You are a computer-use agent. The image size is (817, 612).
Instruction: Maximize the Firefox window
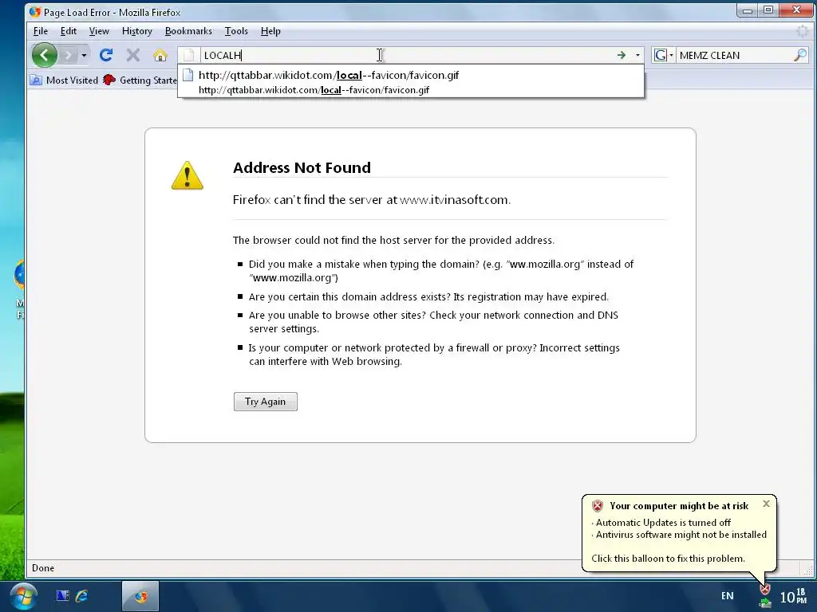point(768,10)
